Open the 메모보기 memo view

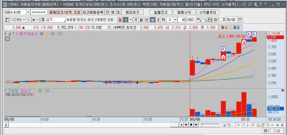point(132,13)
